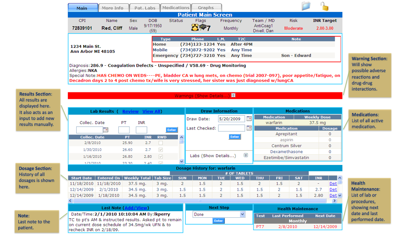Click the Mobile phone number (734)872-9202
Screen dimensions: 413x238
coord(197,50)
